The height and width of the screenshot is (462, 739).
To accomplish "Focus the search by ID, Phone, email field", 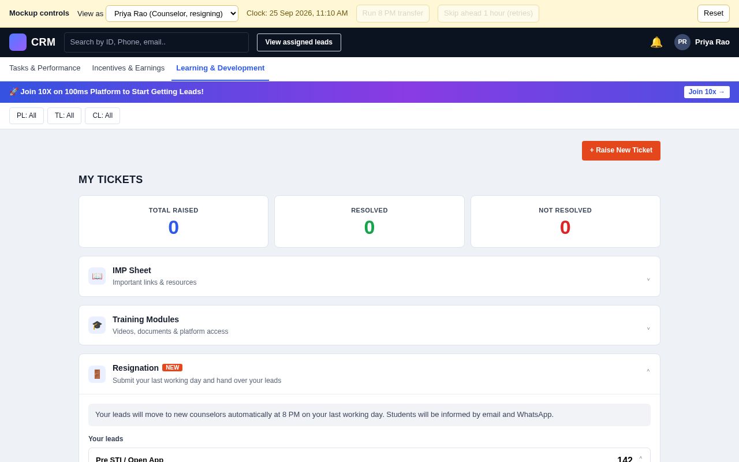I will pyautogui.click(x=156, y=42).
